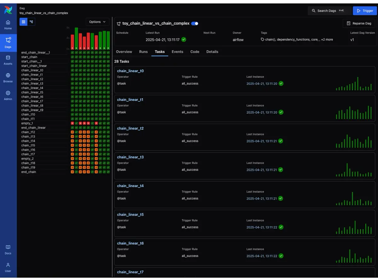Switch to the graph view icon

31,22
